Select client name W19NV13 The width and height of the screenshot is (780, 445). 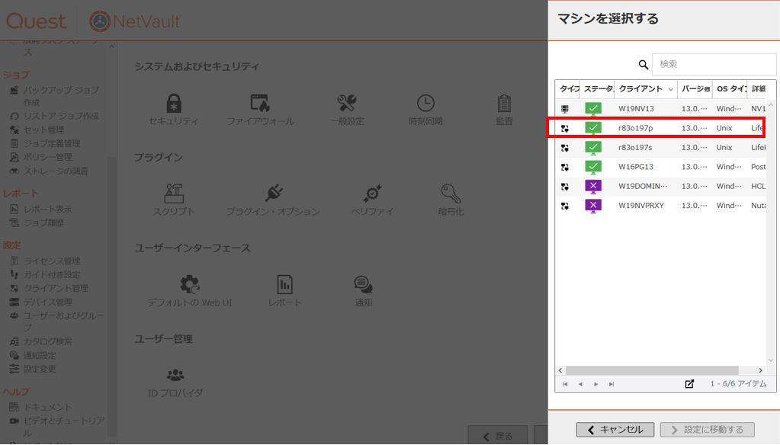(x=636, y=109)
